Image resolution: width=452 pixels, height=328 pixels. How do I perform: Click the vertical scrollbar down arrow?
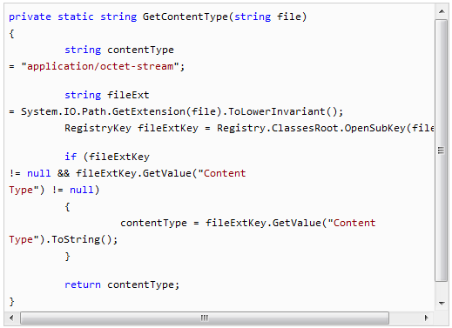click(442, 304)
